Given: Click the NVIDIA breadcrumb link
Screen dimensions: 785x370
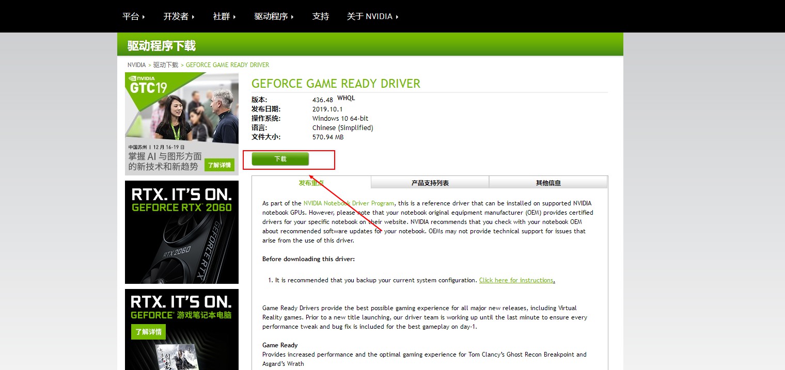Looking at the screenshot, I should click(x=137, y=65).
